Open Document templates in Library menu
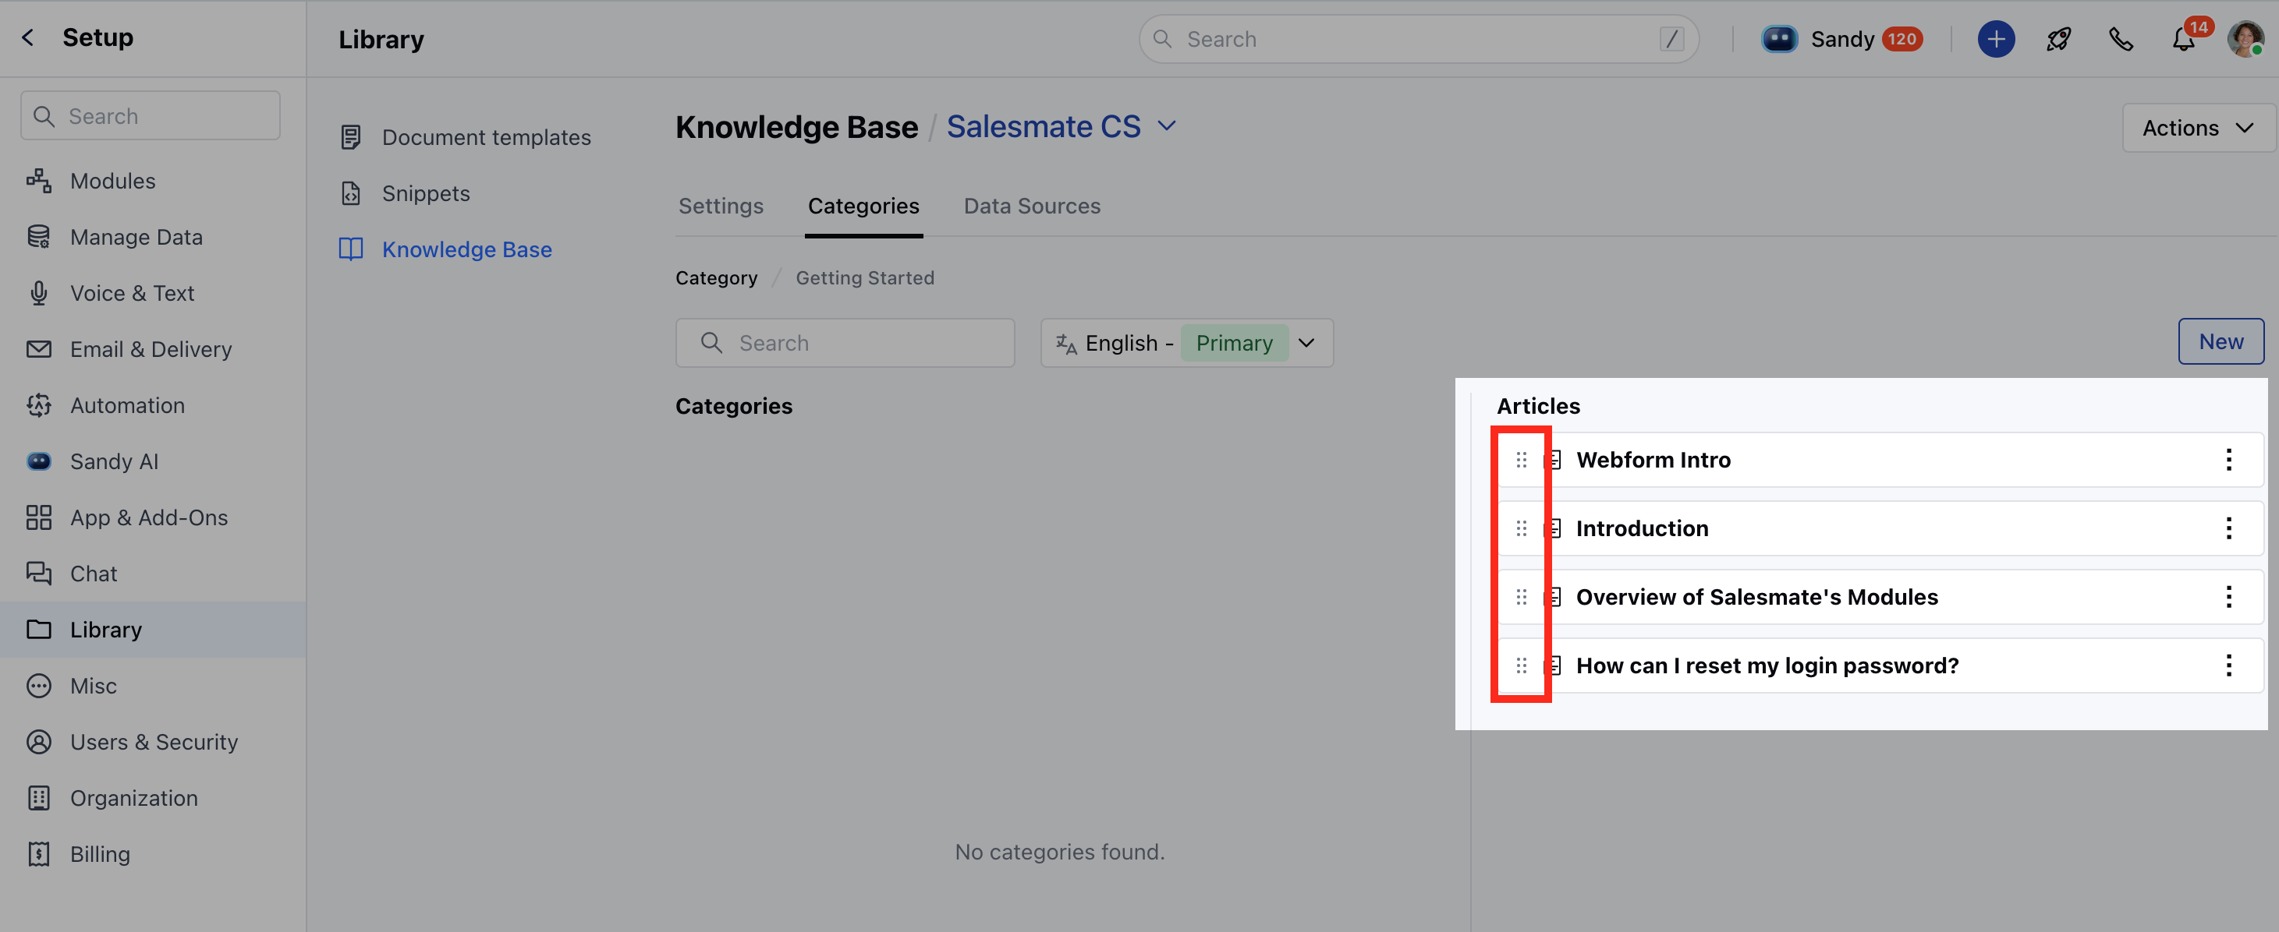Image resolution: width=2279 pixels, height=932 pixels. 486,137
